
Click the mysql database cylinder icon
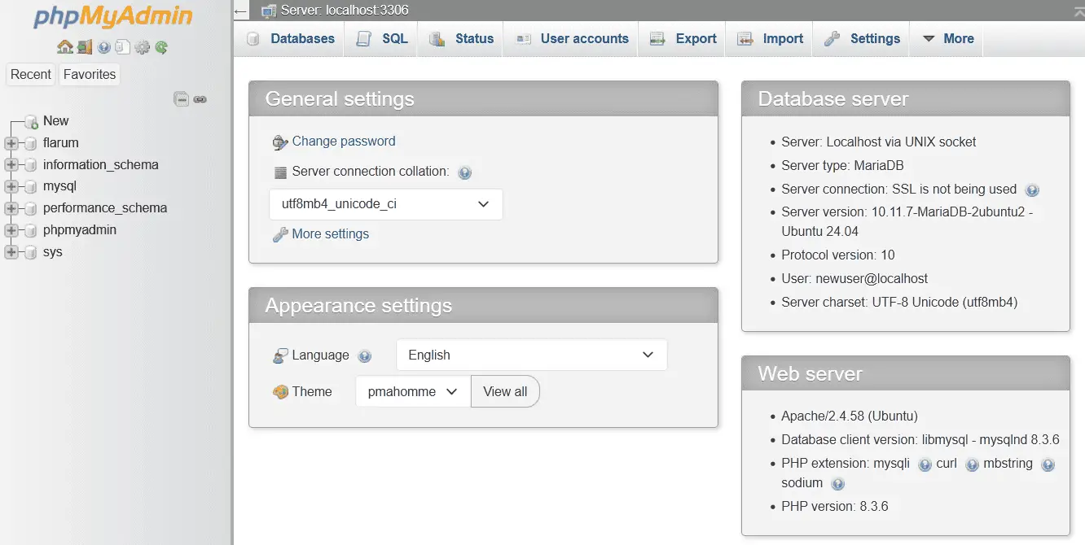click(31, 187)
